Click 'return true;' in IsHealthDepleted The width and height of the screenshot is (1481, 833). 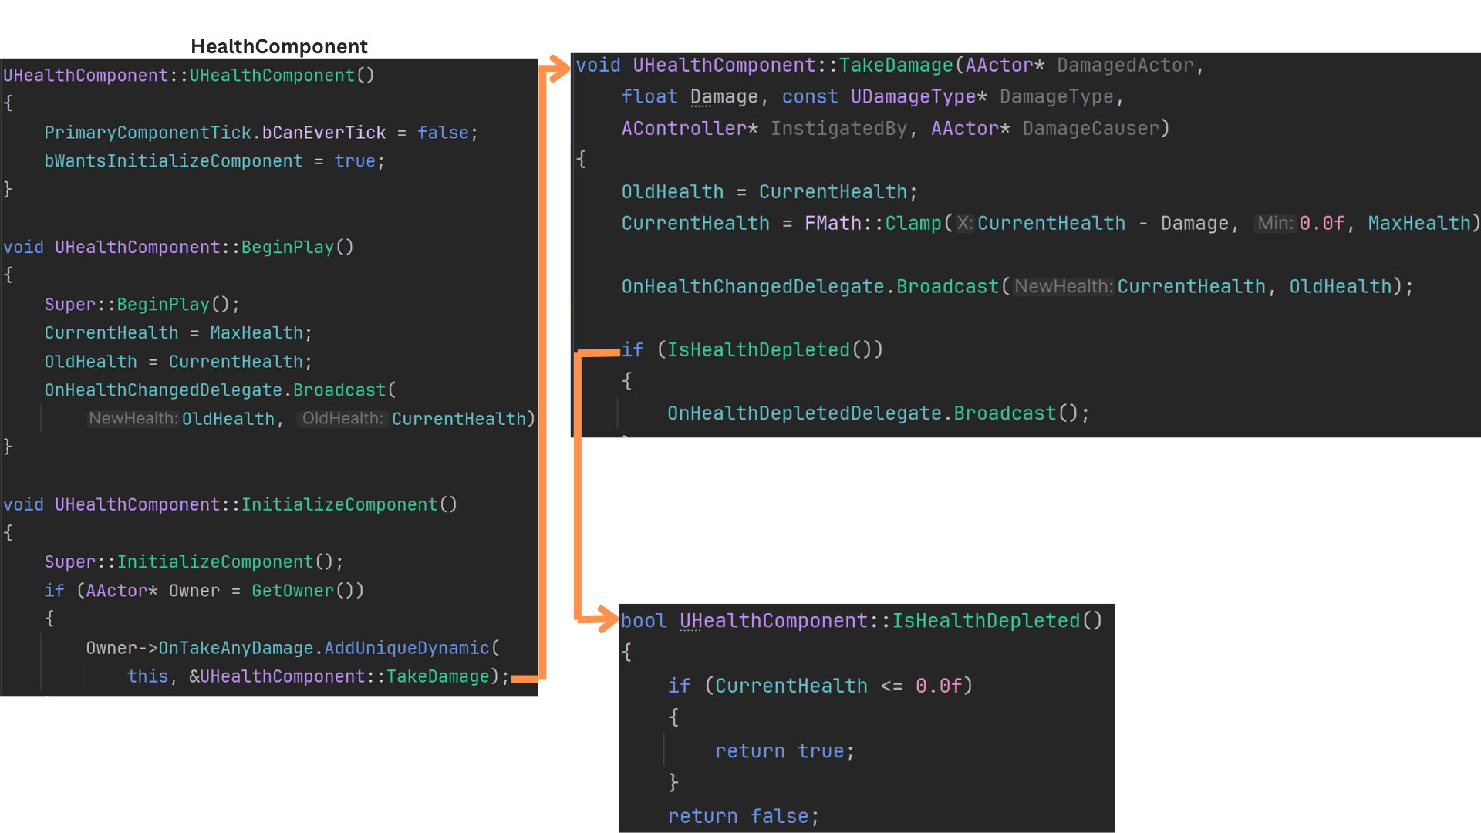tap(784, 751)
